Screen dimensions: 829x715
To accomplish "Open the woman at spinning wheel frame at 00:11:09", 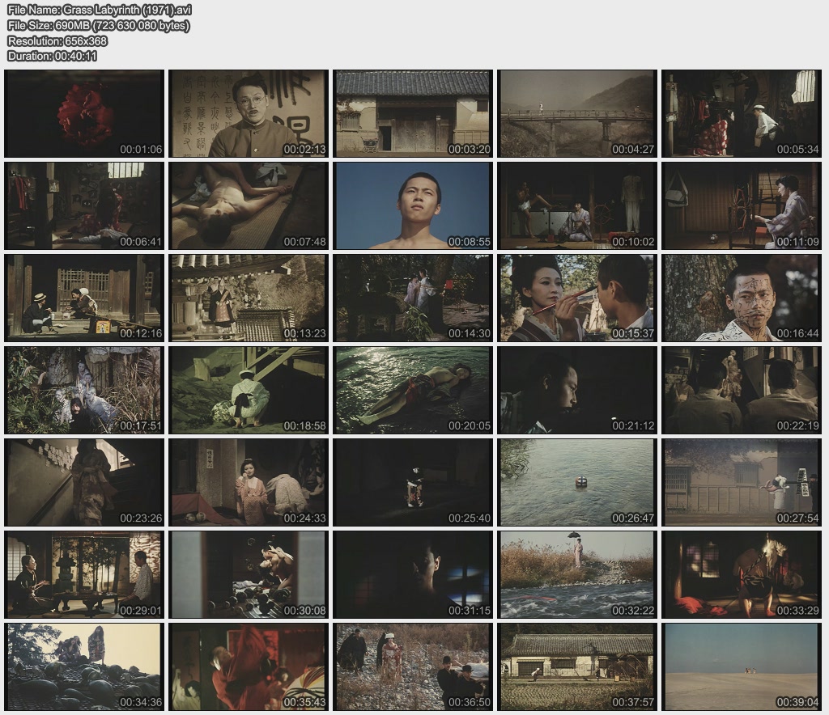I will pyautogui.click(x=742, y=205).
